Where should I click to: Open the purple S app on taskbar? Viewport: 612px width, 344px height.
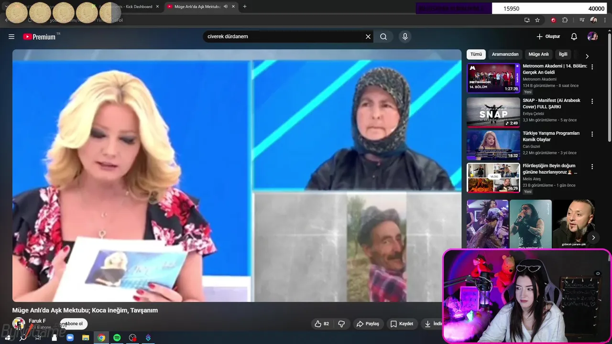click(148, 338)
